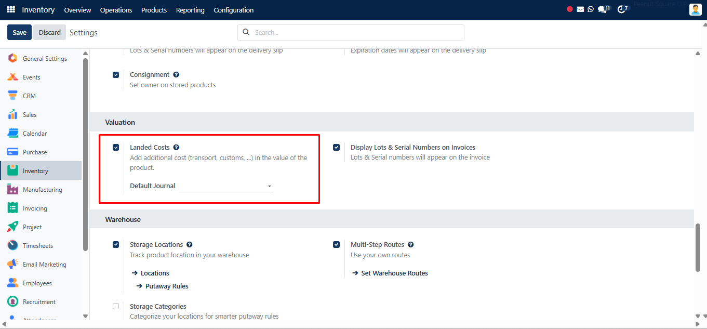Viewport: 707px width, 329px height.
Task: Click the settings Search field
Action: (x=351, y=32)
